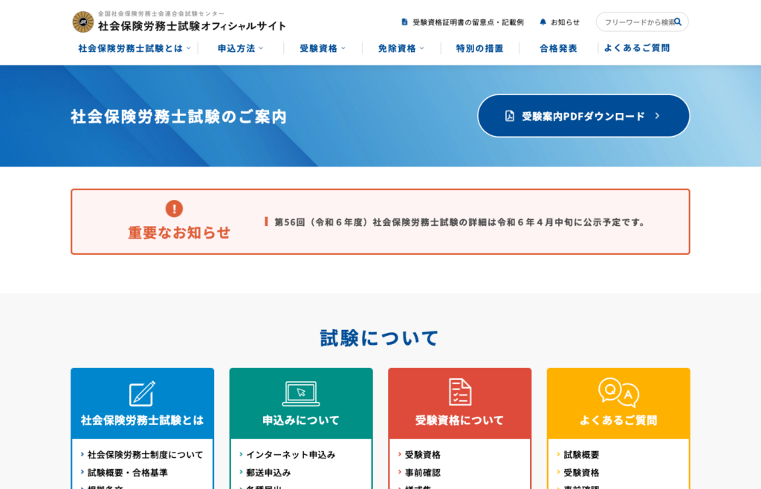Click the 重要なお知らせ heading
Viewport: 761px width, 489px height.
point(179,233)
